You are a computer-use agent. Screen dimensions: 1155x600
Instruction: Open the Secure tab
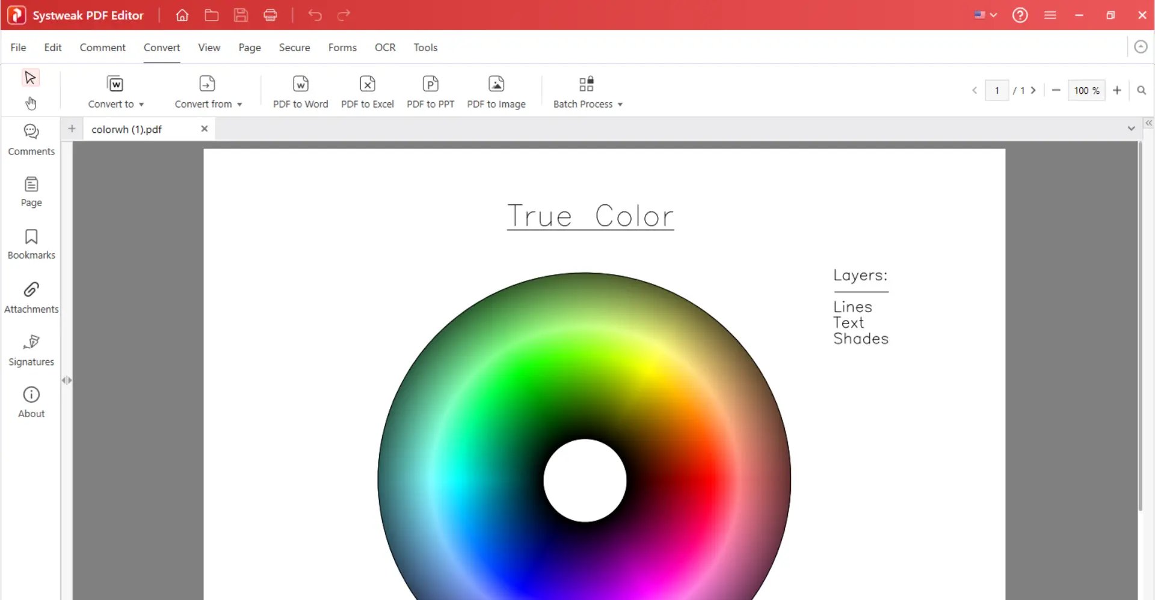[294, 47]
